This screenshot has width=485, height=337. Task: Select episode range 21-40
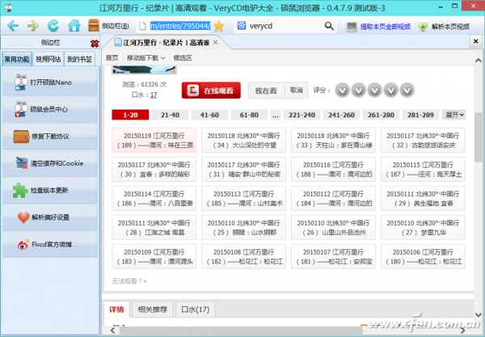170,115
